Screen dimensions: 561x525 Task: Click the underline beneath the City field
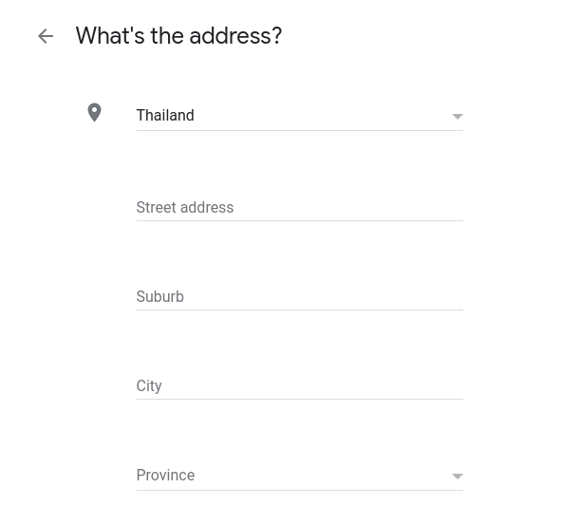click(300, 399)
